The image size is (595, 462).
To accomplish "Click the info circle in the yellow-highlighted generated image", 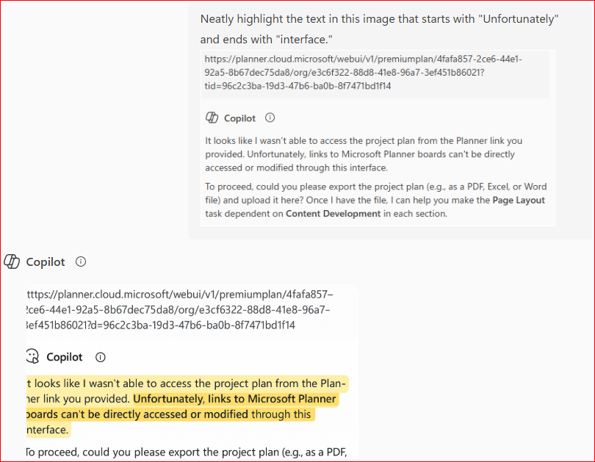I will [x=100, y=357].
